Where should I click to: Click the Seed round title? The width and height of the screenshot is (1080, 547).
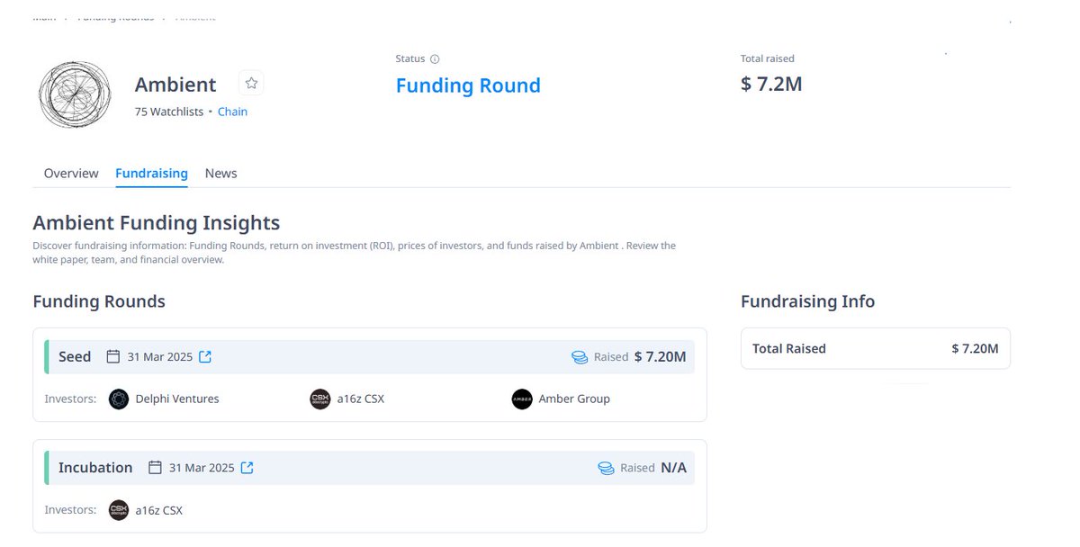75,357
